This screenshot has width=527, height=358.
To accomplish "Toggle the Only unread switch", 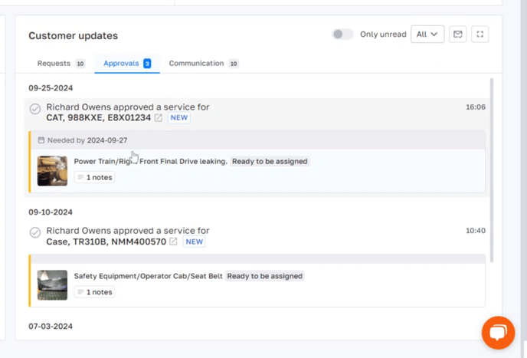I will pyautogui.click(x=342, y=34).
